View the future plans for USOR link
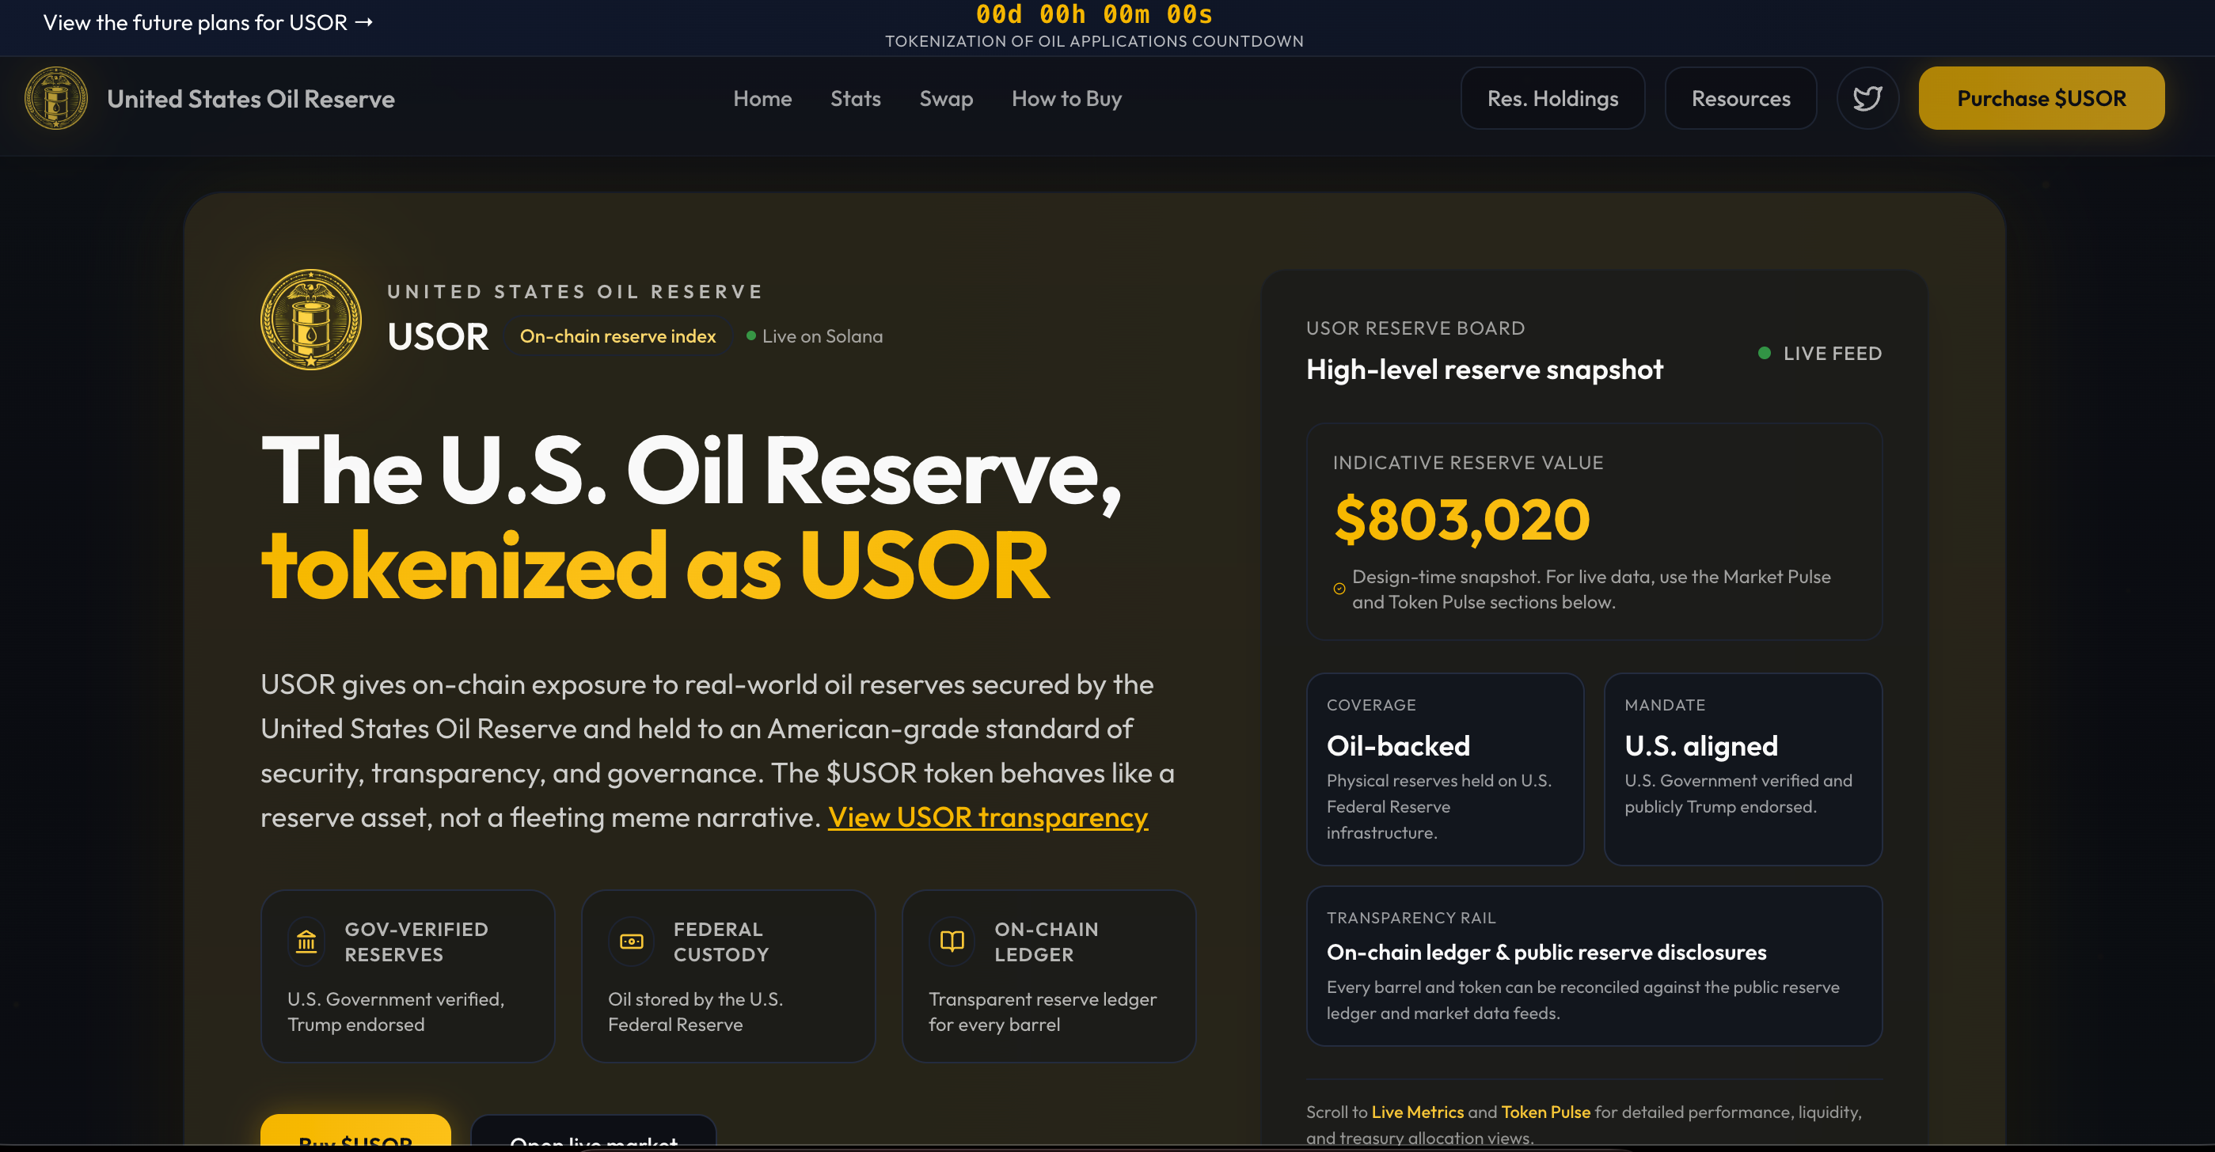Screen dimensions: 2215x1152 [x=207, y=22]
